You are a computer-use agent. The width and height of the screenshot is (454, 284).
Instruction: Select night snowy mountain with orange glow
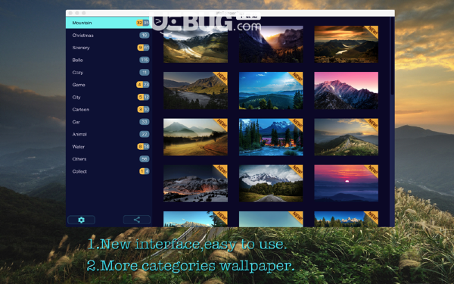195,183
